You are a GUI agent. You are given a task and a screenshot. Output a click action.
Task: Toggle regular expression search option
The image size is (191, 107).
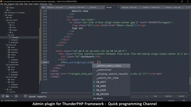coord(3,96)
